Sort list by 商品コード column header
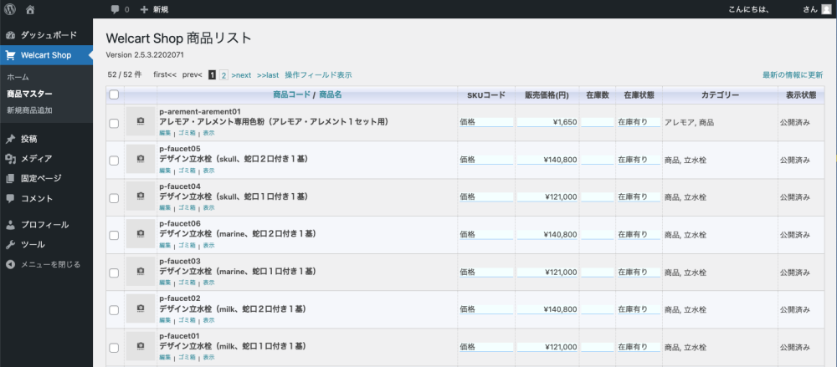837x367 pixels. pos(291,94)
